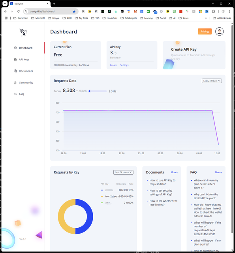Open 'How do I know that my wallet has been linked?'

coord(208,210)
